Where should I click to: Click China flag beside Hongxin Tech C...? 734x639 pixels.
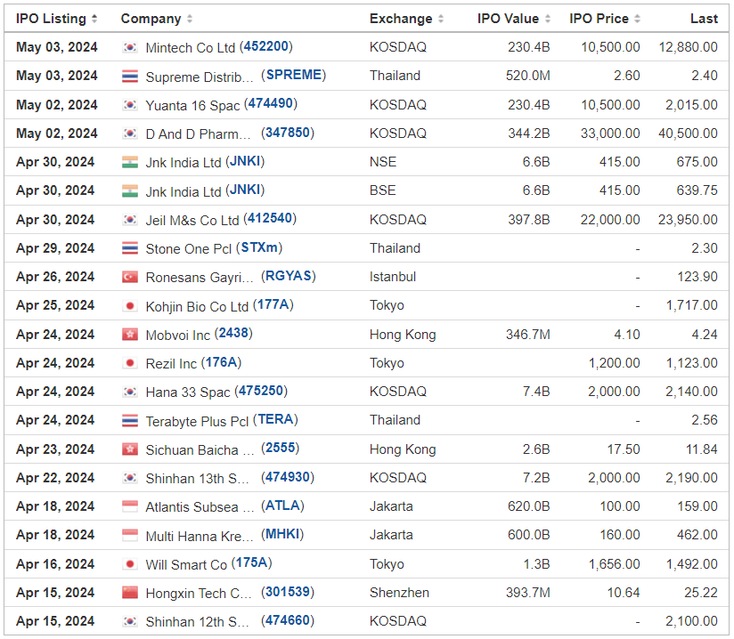(x=130, y=593)
